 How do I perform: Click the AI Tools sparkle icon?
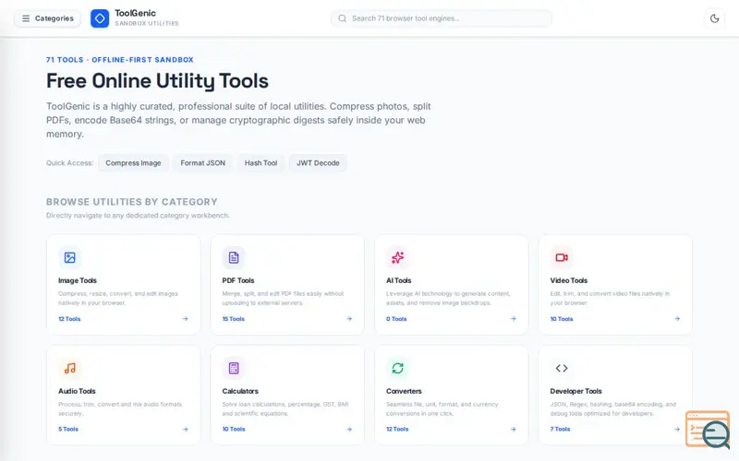[x=398, y=257]
